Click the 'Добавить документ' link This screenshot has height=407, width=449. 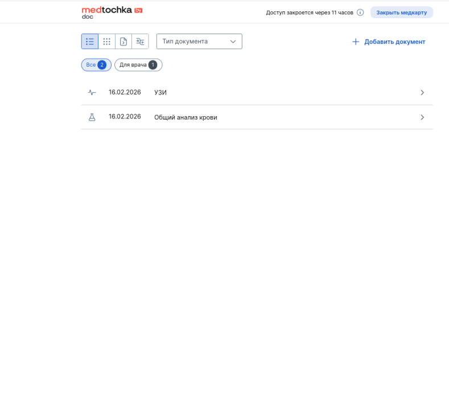394,42
